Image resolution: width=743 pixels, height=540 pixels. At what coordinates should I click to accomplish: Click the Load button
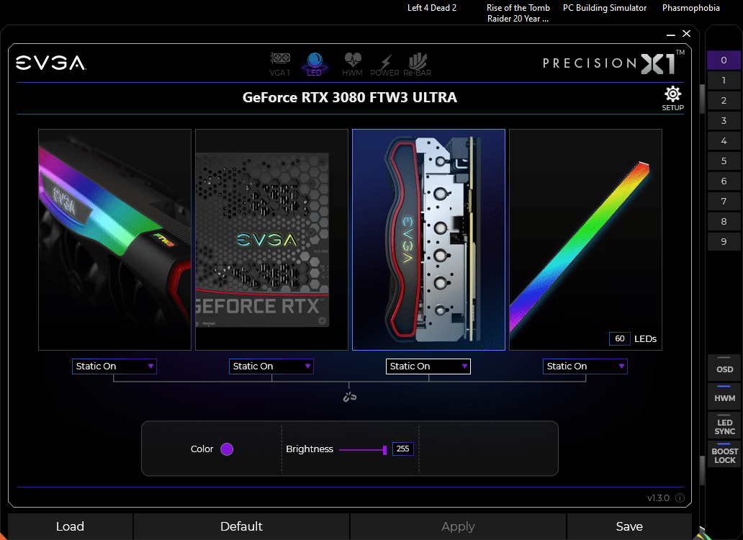[70, 526]
